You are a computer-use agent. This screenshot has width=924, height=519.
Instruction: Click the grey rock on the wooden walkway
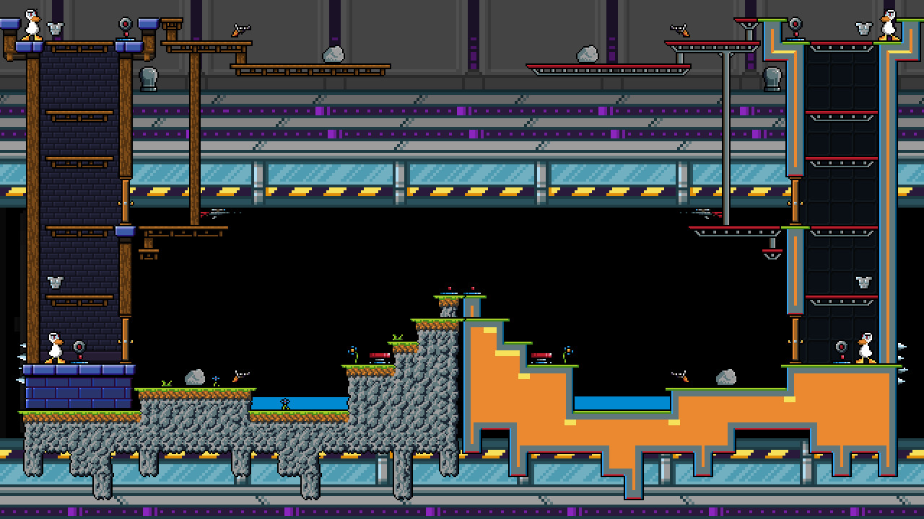pyautogui.click(x=333, y=55)
